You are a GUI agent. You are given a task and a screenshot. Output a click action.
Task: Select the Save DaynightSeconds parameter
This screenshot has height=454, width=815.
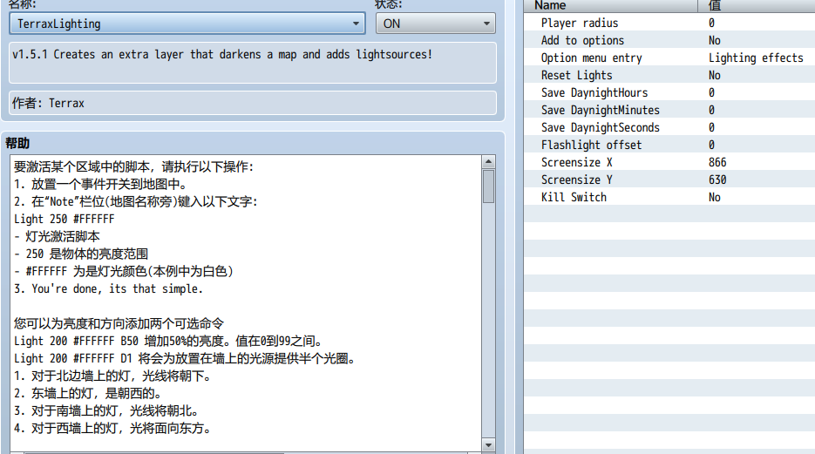coord(669,127)
